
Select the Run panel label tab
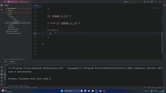point(5,61)
